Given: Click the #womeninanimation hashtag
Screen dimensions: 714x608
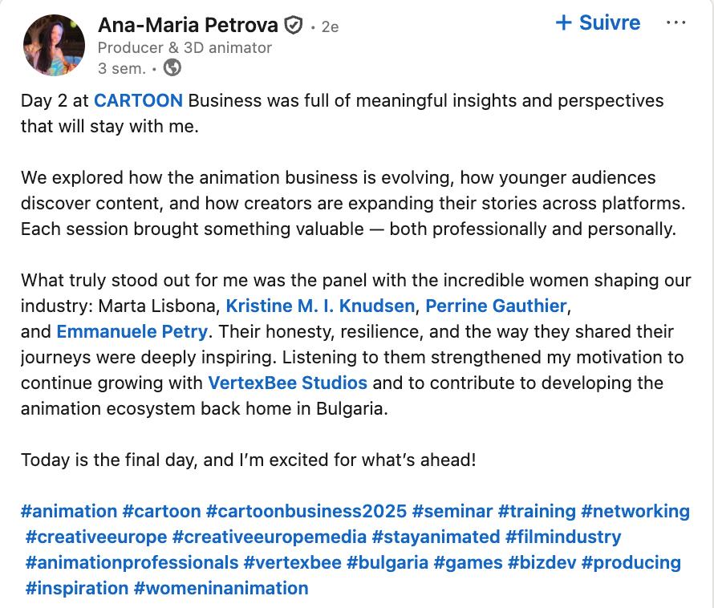Looking at the screenshot, I should [221, 588].
